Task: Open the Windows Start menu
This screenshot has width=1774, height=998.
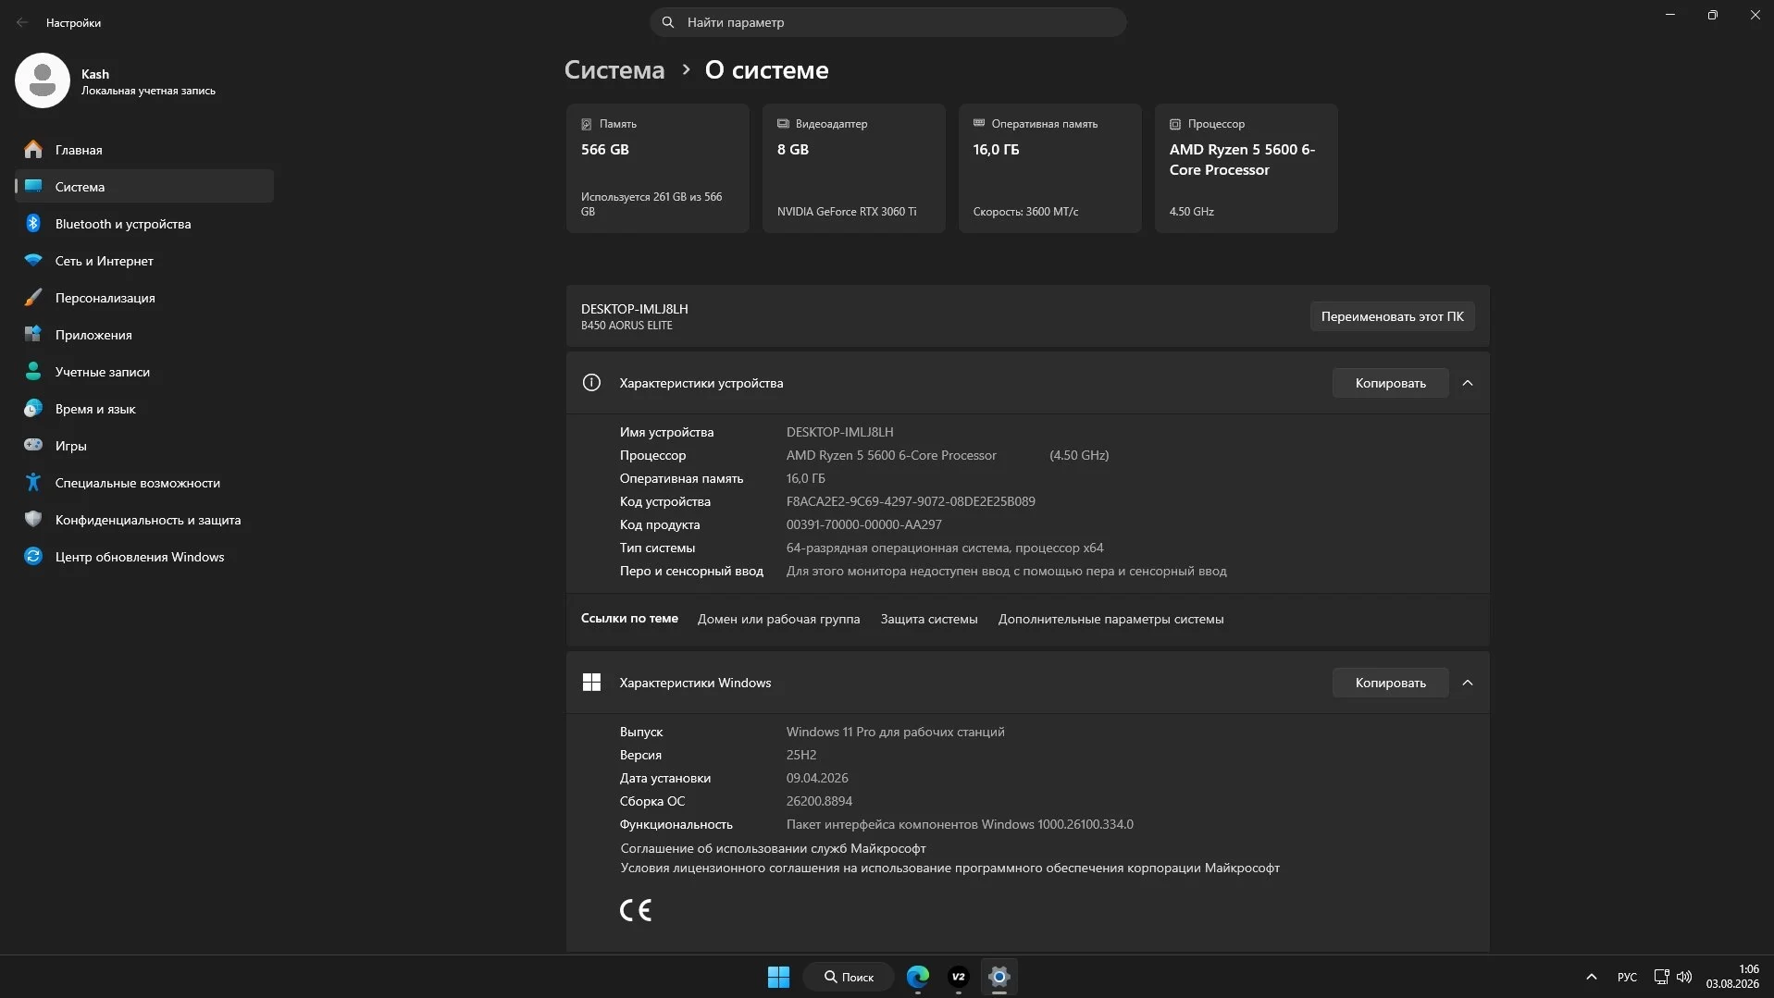Action: [x=778, y=977]
